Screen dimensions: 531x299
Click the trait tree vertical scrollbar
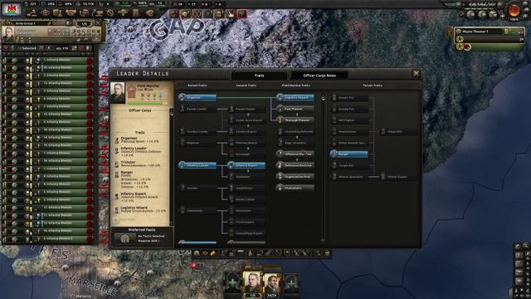pos(323,167)
